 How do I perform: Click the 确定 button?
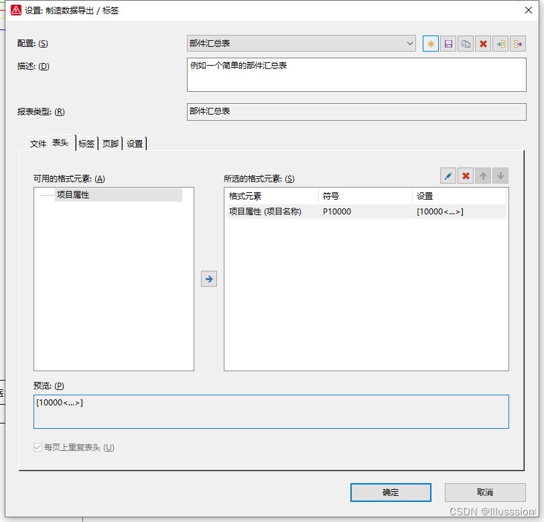391,493
